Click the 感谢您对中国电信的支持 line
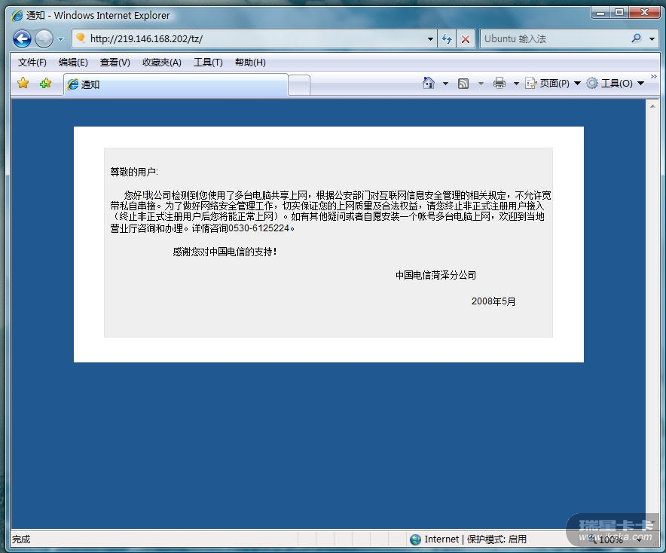This screenshot has height=553, width=666. tap(225, 252)
